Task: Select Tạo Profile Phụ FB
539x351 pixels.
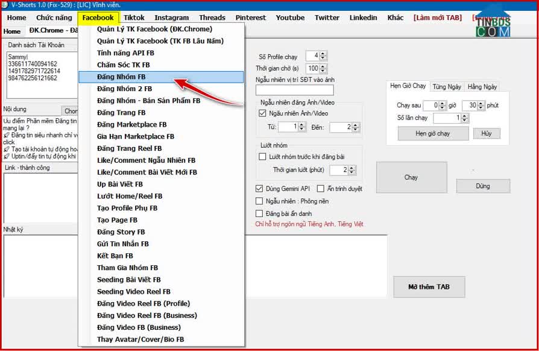Action: coord(162,208)
